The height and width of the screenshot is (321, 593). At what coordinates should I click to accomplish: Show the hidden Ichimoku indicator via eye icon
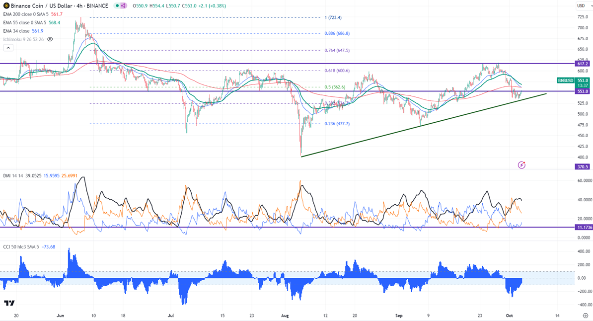pyautogui.click(x=50, y=39)
